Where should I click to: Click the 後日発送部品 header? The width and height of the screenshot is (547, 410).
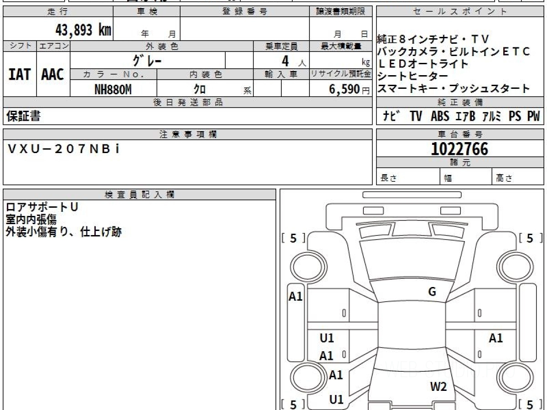click(188, 102)
